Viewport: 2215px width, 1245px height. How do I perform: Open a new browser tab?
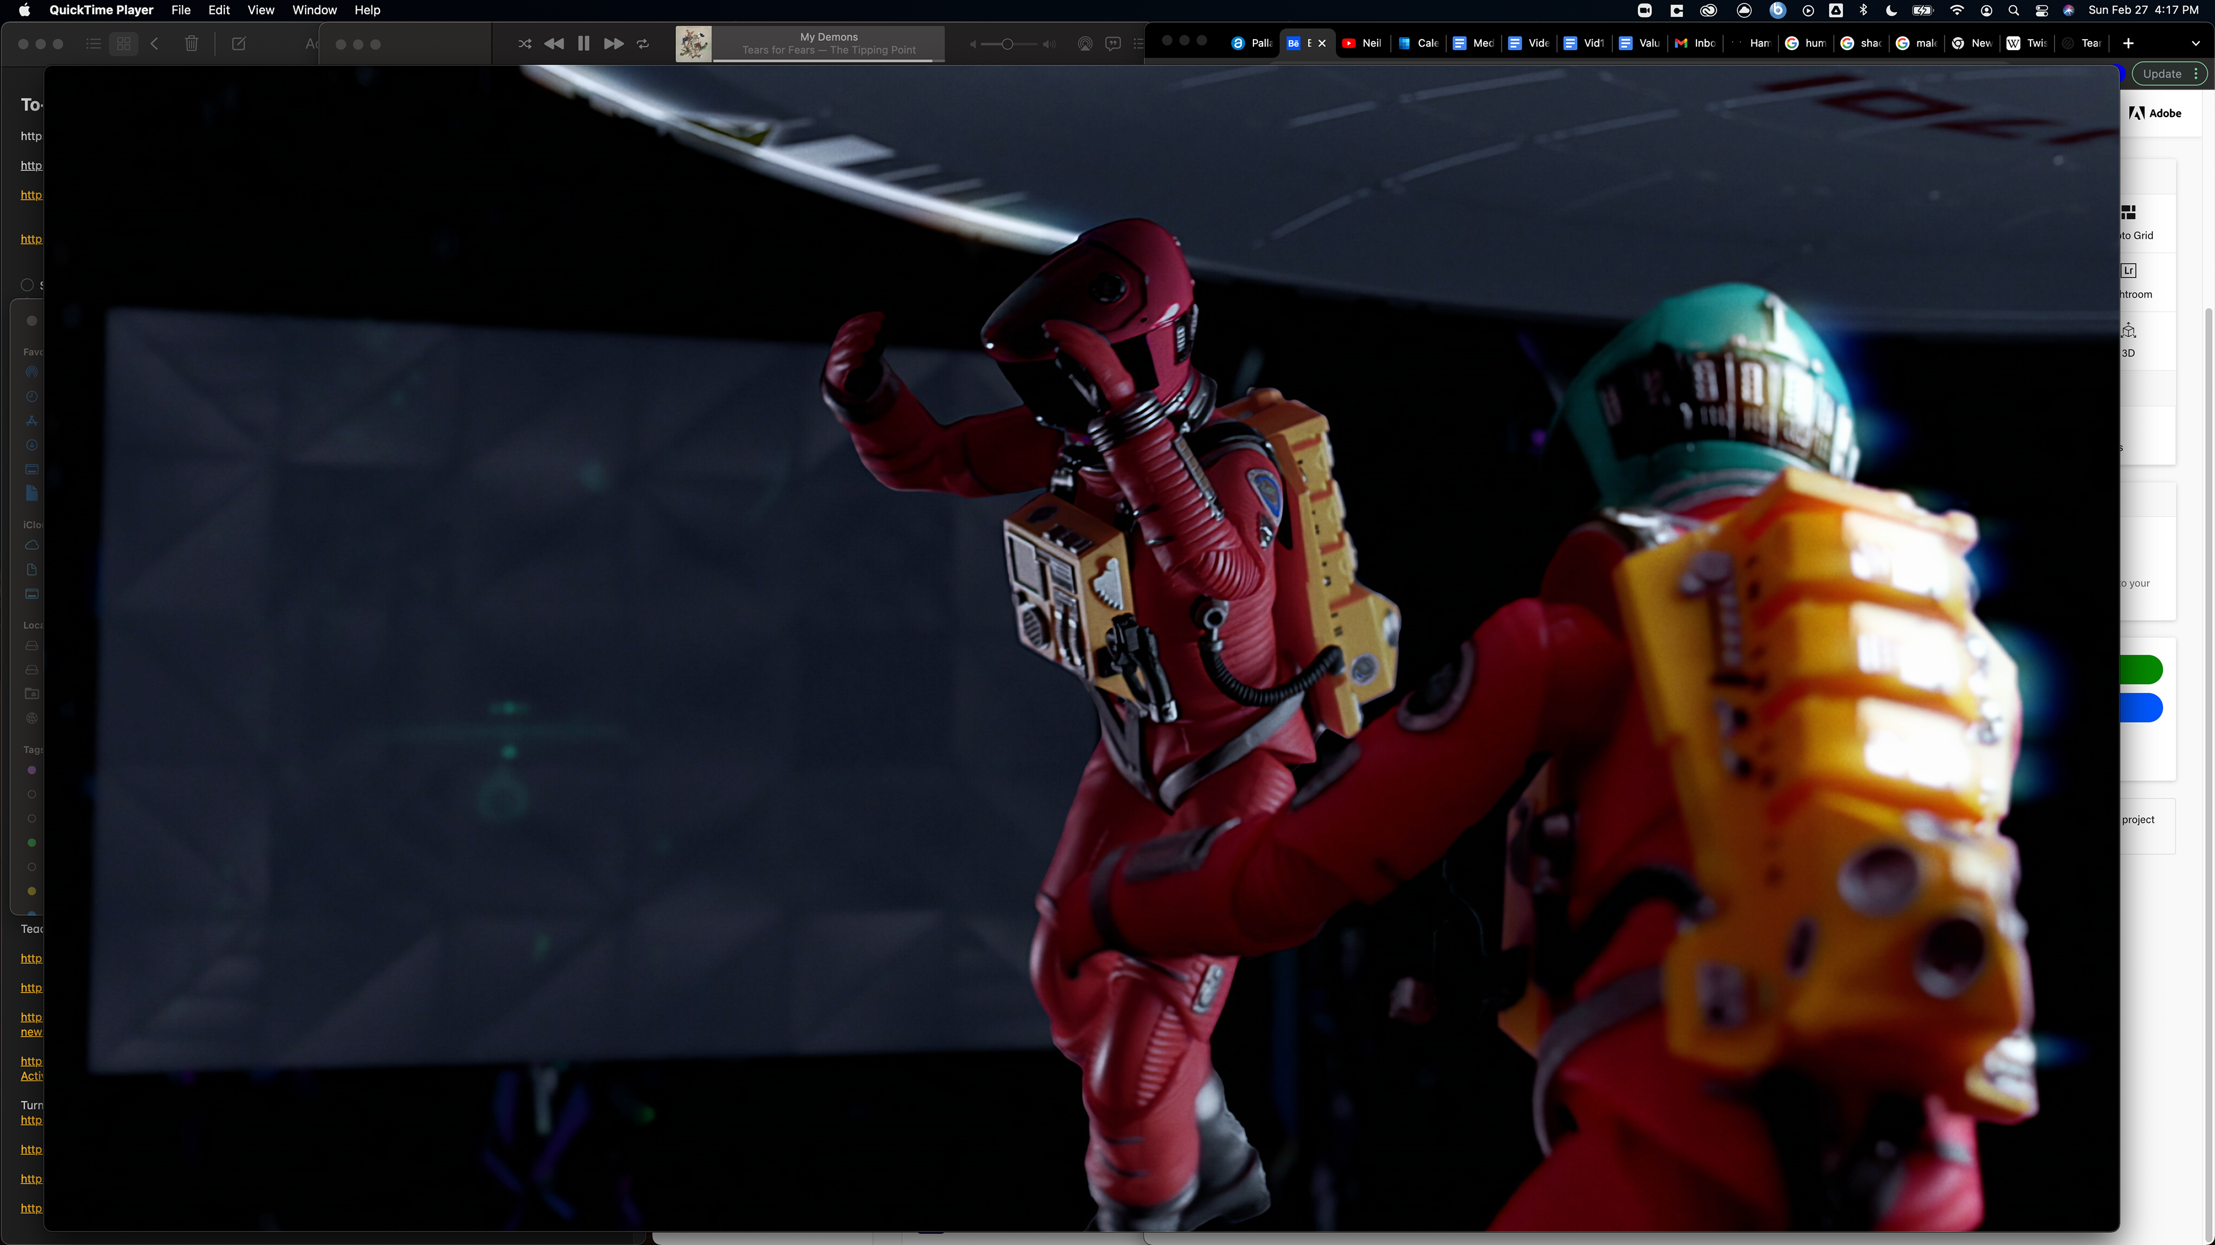pyautogui.click(x=2128, y=43)
